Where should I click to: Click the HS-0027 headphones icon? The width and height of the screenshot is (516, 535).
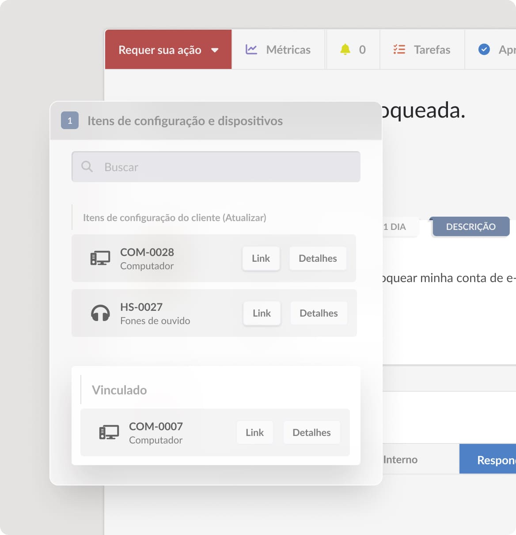(x=100, y=313)
